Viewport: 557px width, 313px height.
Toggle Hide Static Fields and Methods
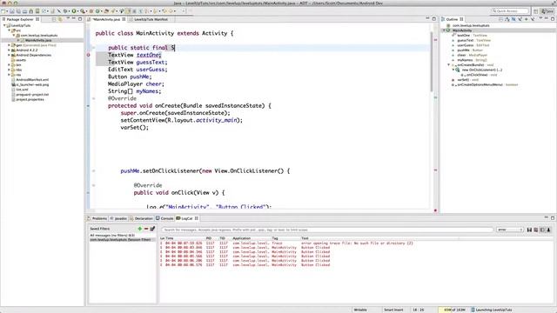click(x=520, y=19)
